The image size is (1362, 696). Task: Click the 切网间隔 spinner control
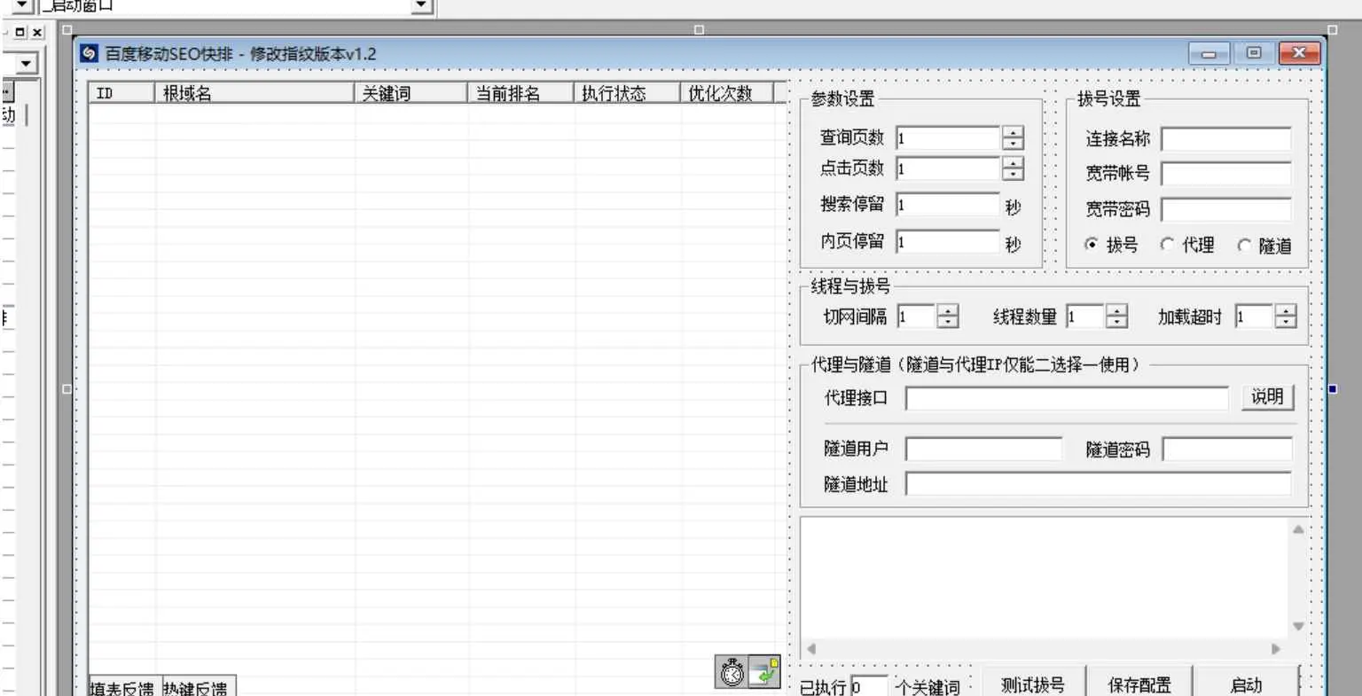tap(948, 317)
